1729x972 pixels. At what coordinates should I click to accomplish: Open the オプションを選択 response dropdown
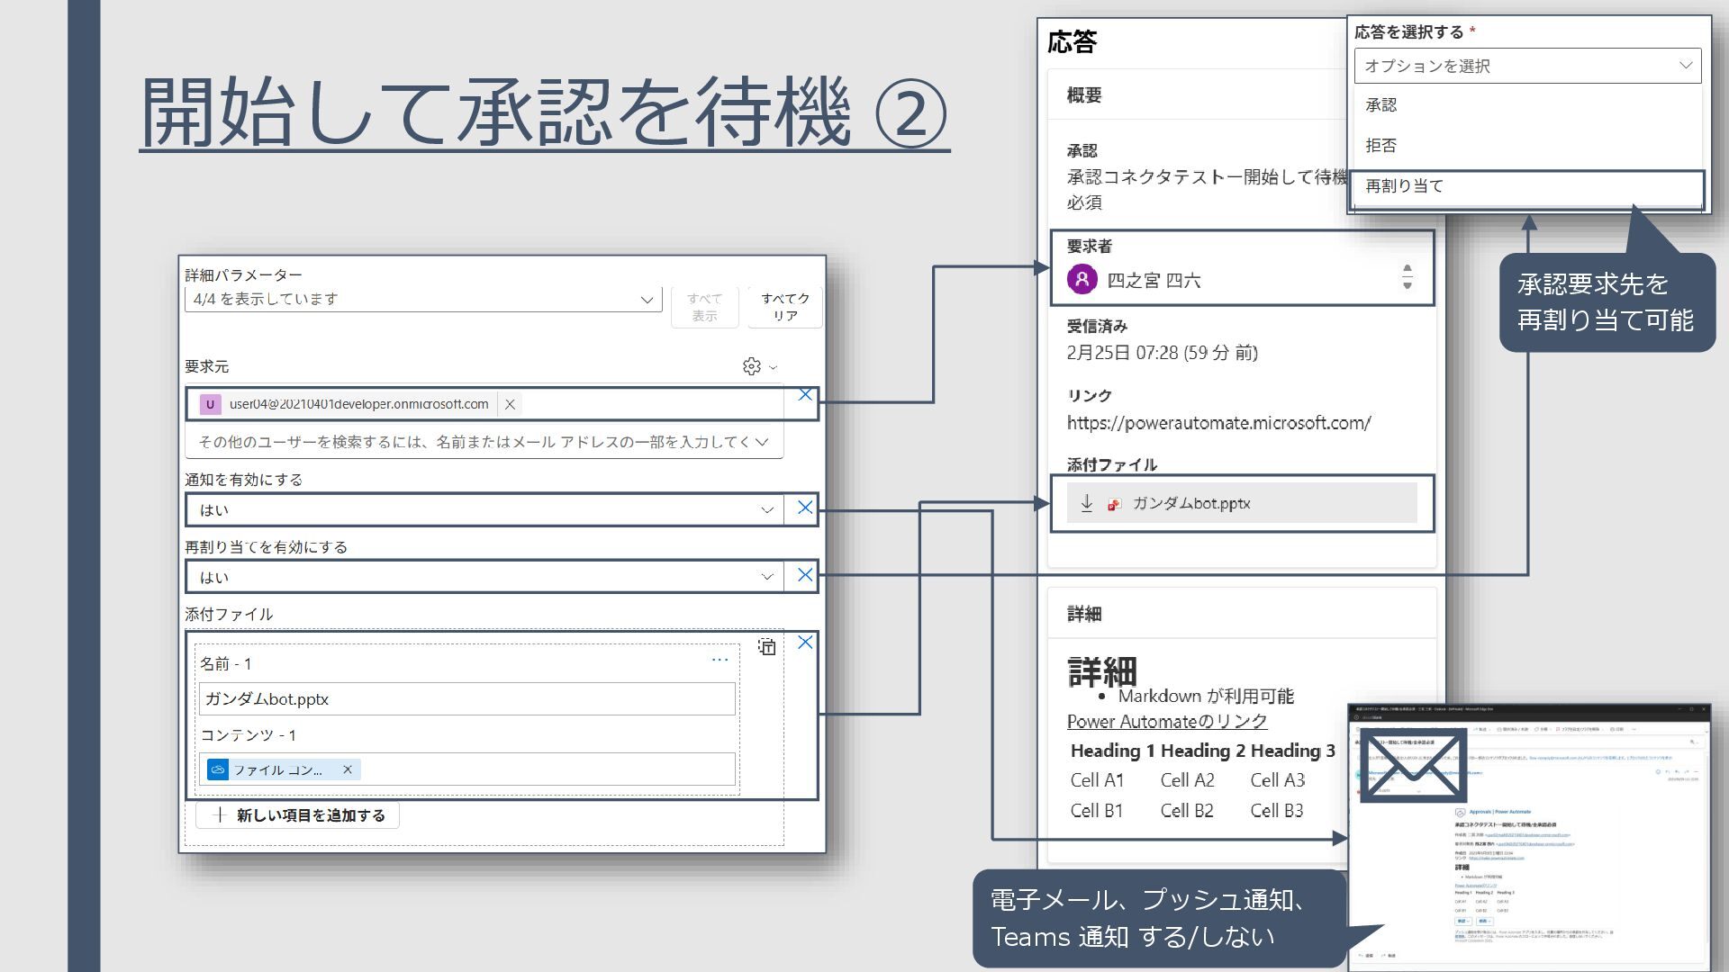[x=1526, y=66]
